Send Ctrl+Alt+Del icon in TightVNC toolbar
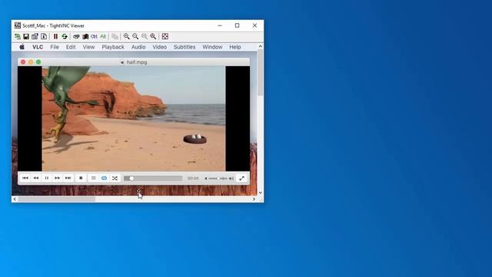This screenshot has height=277, width=492. [x=76, y=36]
